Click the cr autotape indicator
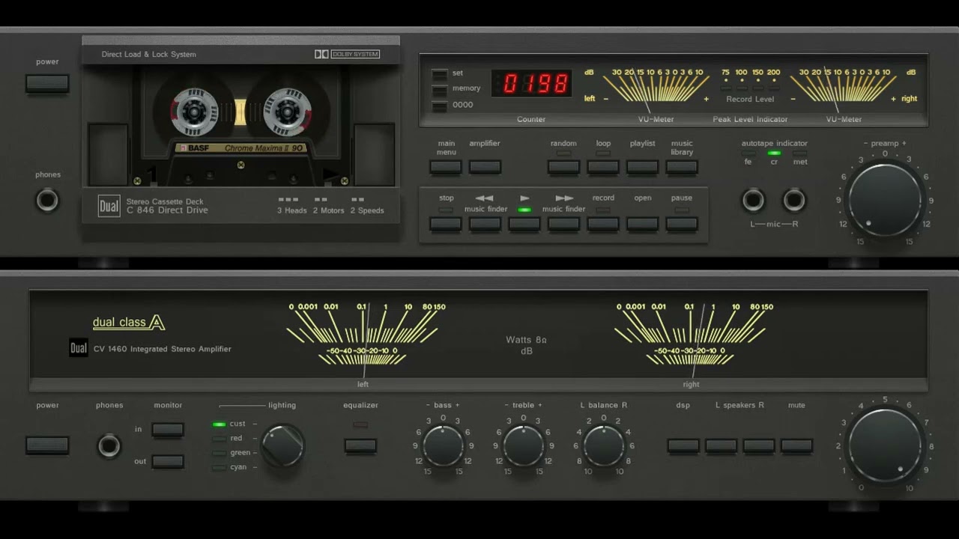Screen dimensions: 959x539 click(x=774, y=153)
